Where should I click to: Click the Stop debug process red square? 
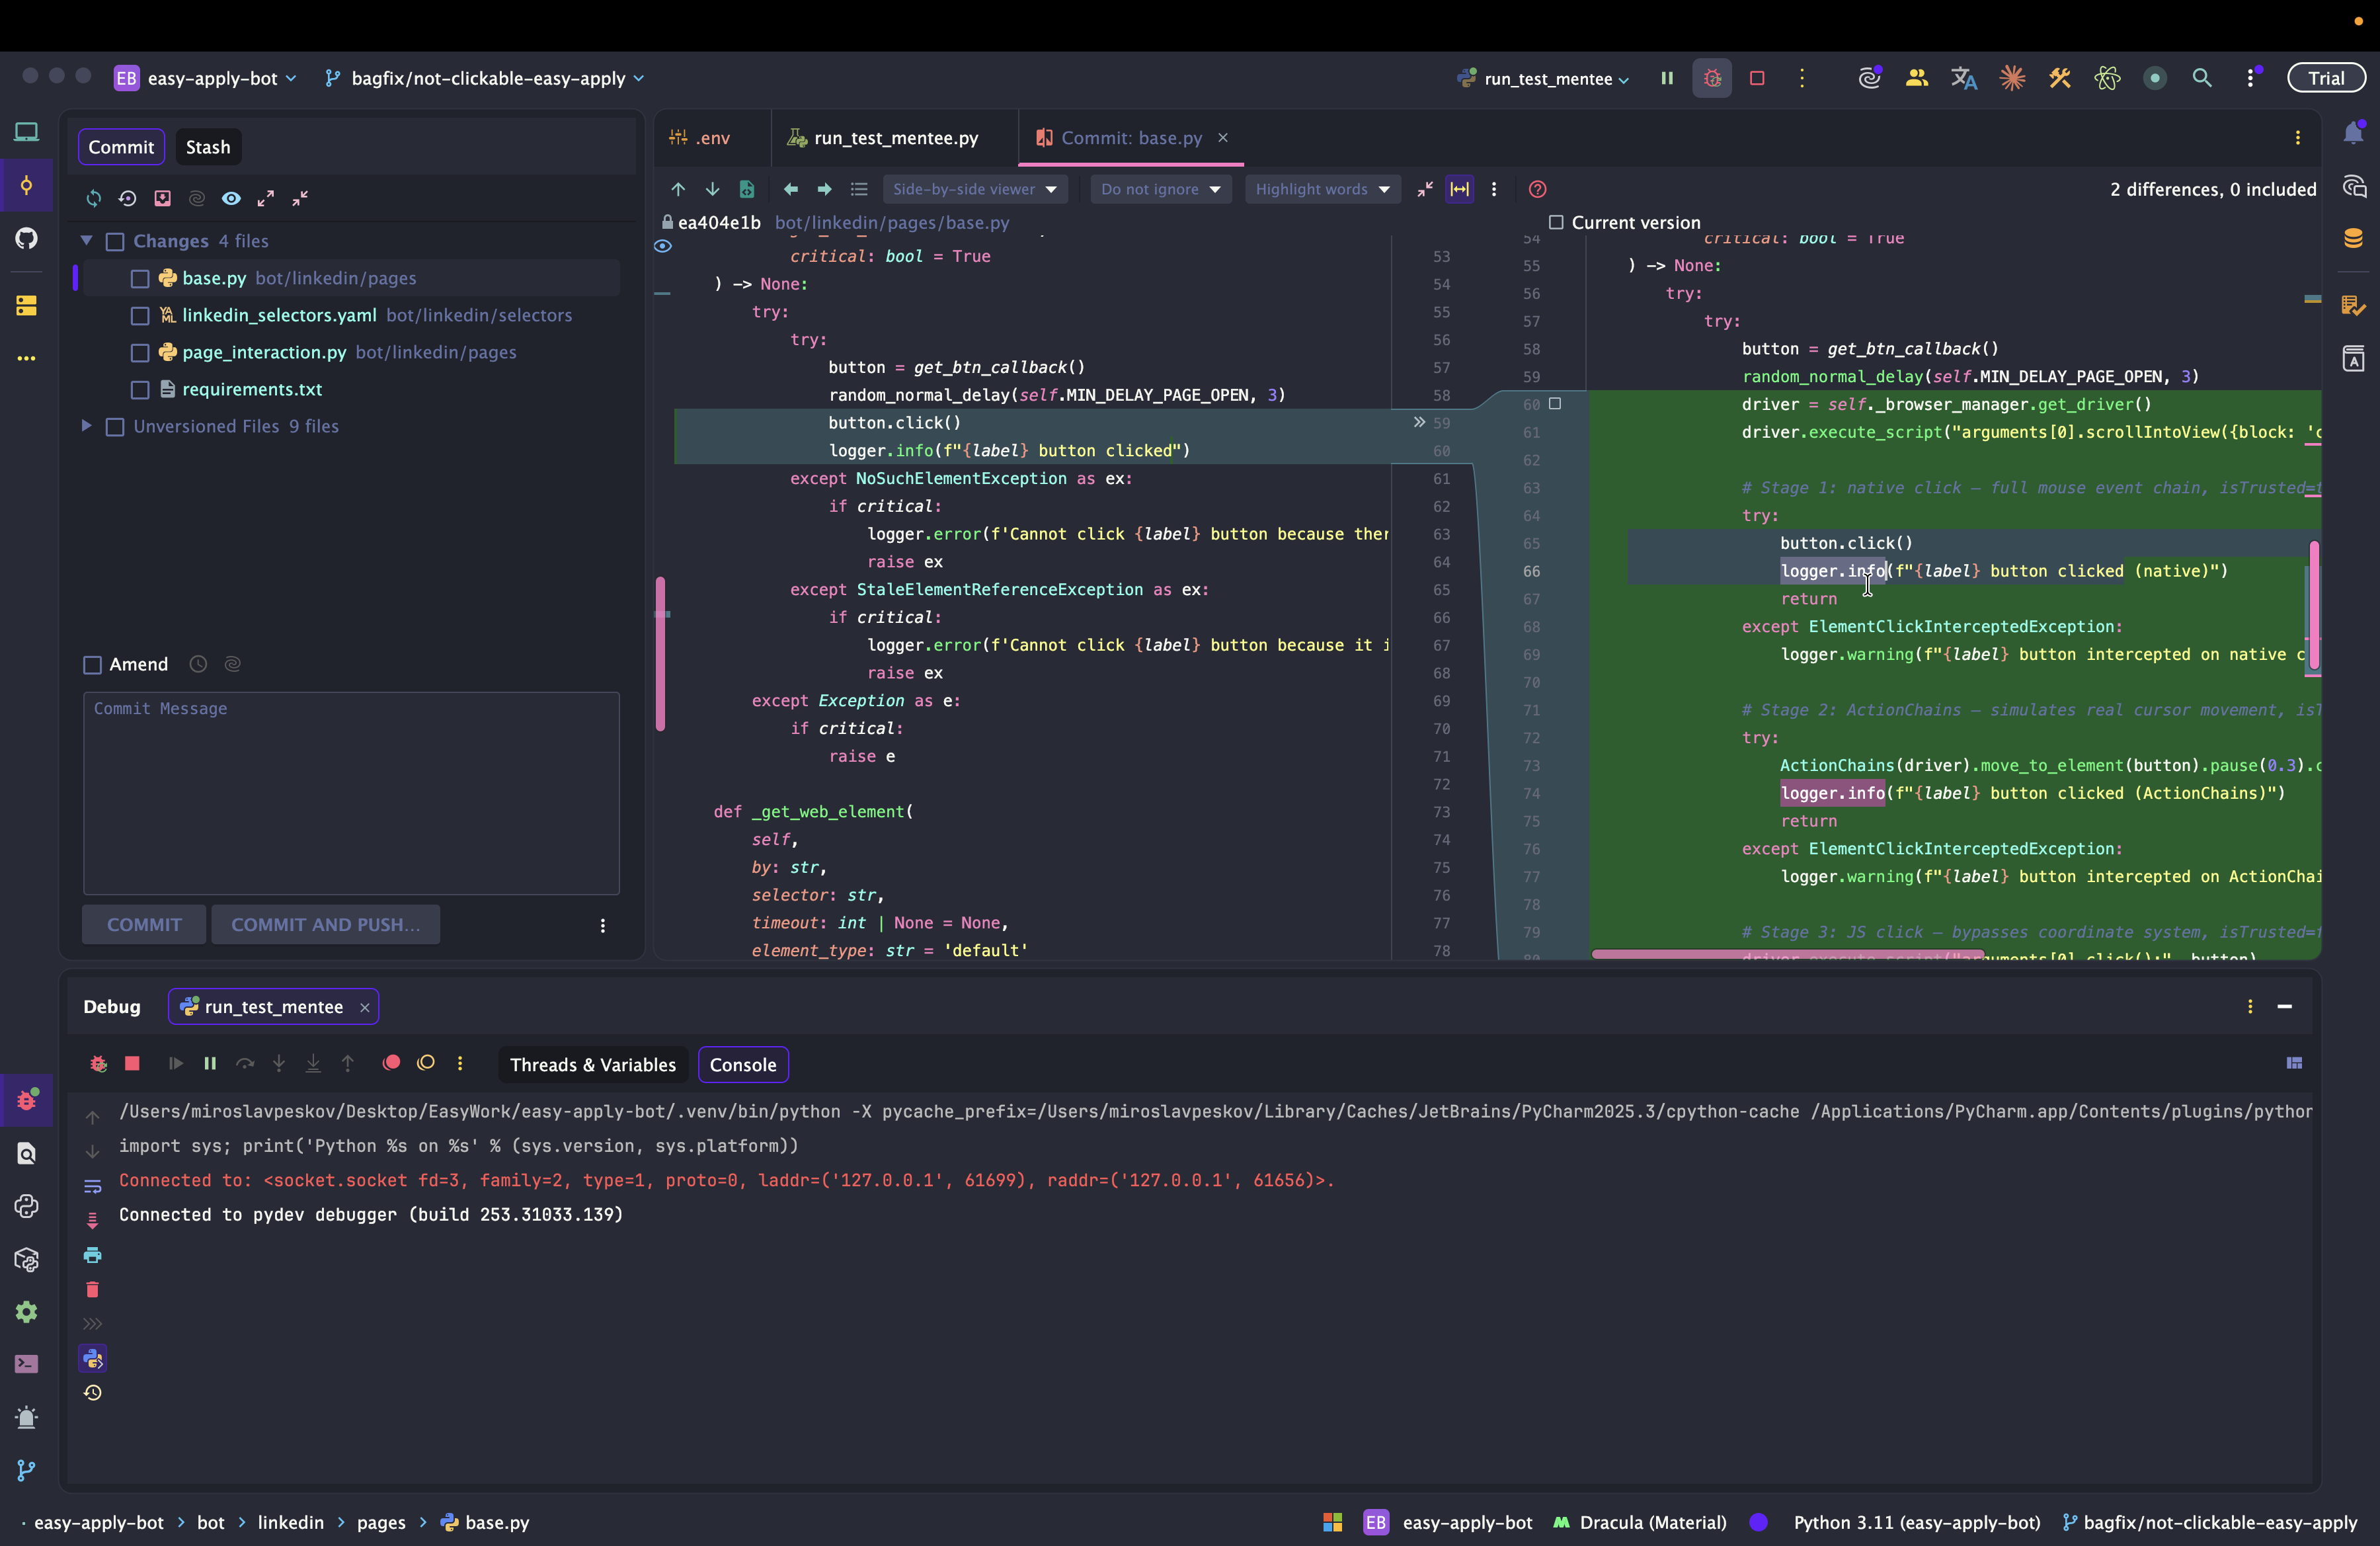pyautogui.click(x=132, y=1063)
